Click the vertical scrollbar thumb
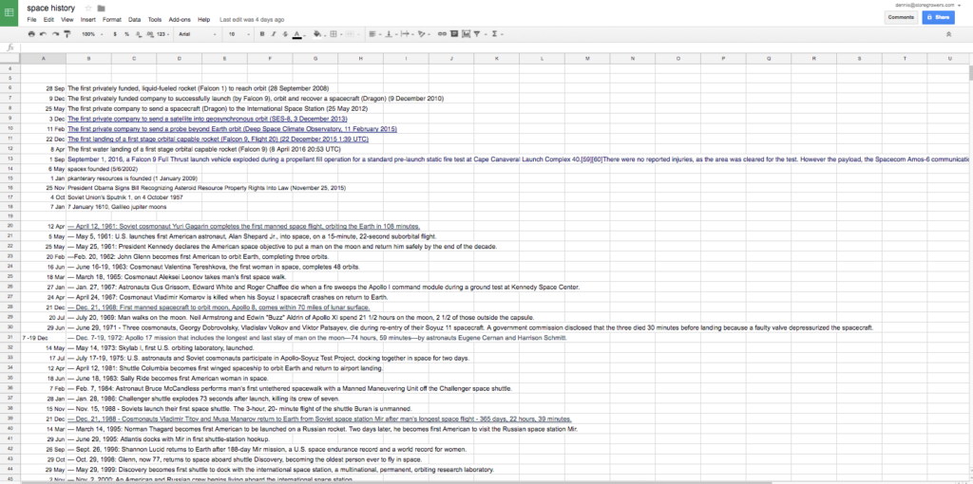 pyautogui.click(x=969, y=72)
